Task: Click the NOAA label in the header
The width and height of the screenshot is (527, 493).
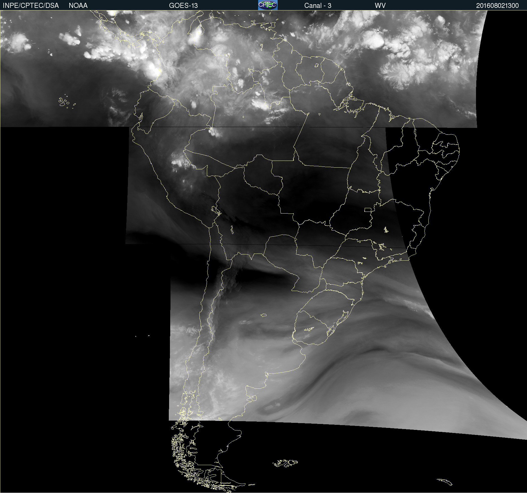Action: point(78,5)
